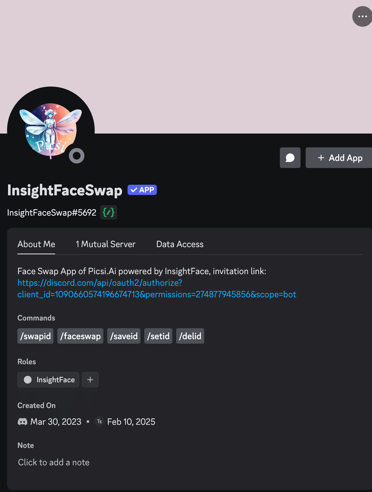Image resolution: width=372 pixels, height=492 pixels.
Task: Click 'Click to add a note' field
Action: click(x=53, y=462)
